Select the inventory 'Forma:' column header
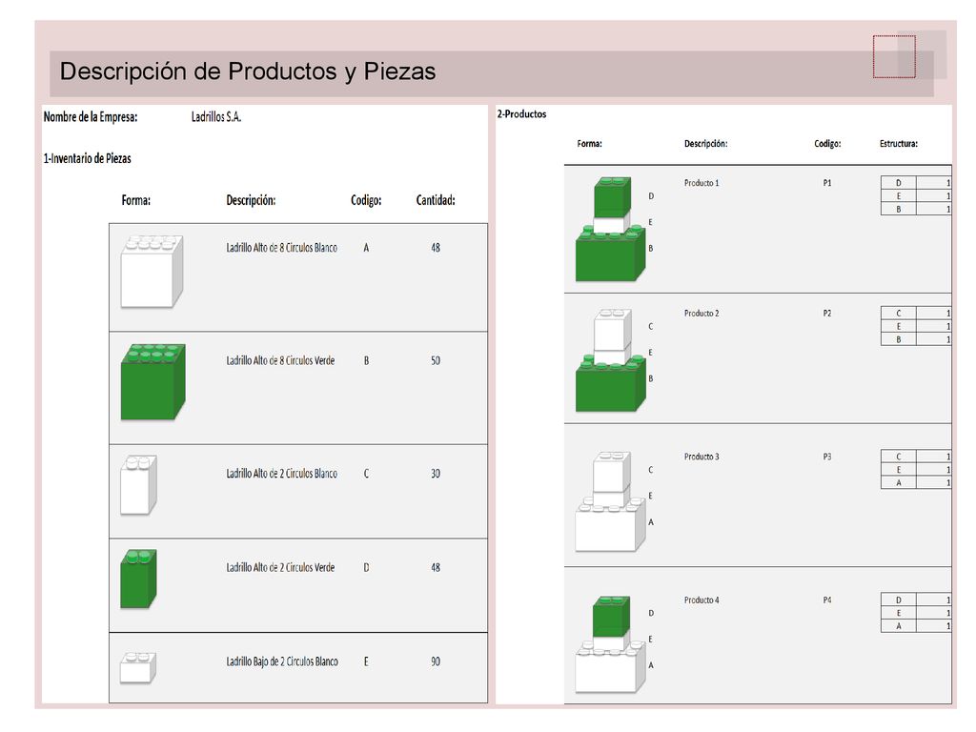 136,200
